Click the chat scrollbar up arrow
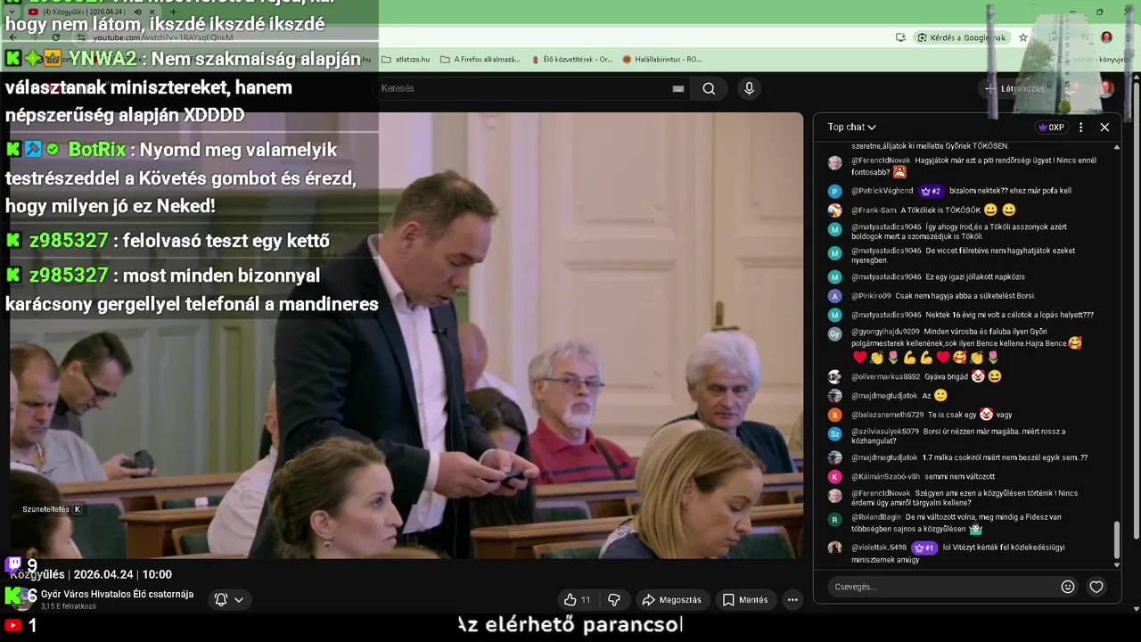The image size is (1141, 642). [x=1117, y=147]
